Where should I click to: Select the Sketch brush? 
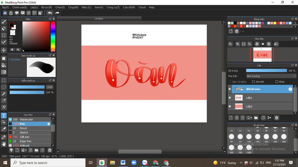click(29, 132)
